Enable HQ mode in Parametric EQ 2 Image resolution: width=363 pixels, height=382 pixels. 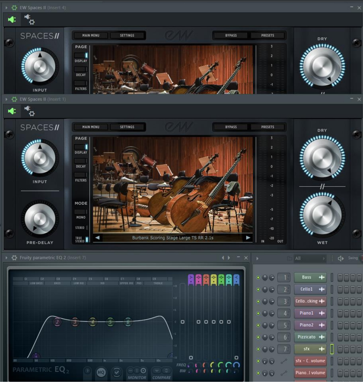tap(101, 372)
